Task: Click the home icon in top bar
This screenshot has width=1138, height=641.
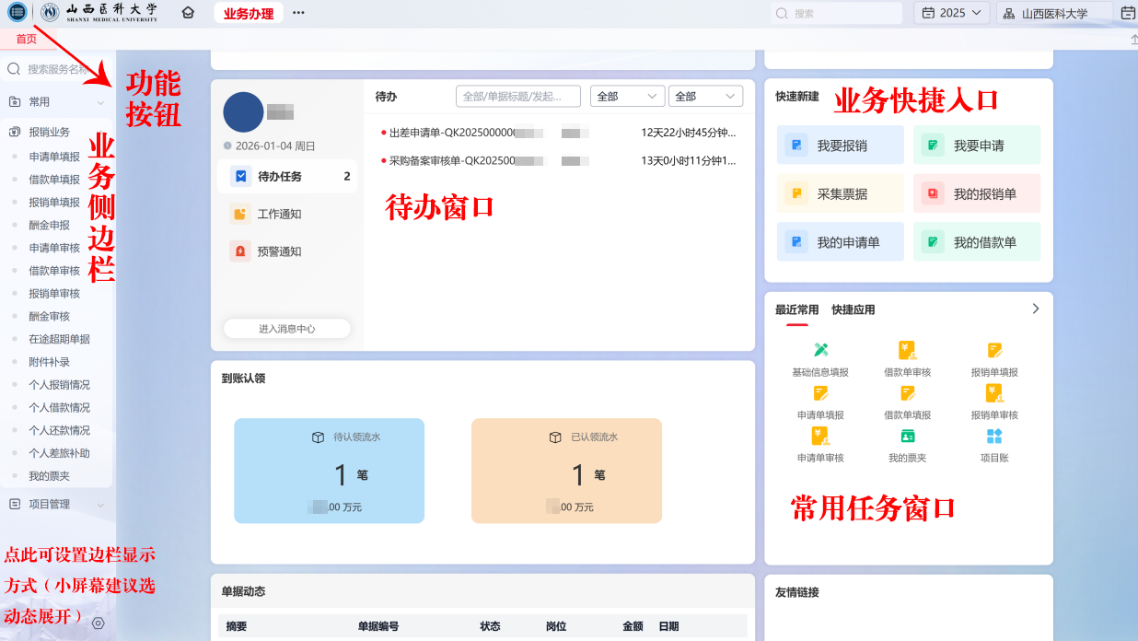Action: [188, 13]
